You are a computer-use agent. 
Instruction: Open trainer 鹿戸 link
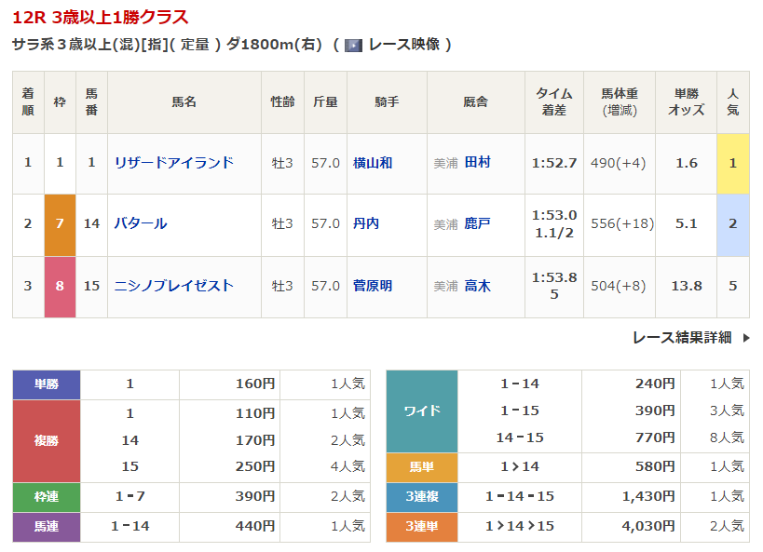tap(477, 223)
